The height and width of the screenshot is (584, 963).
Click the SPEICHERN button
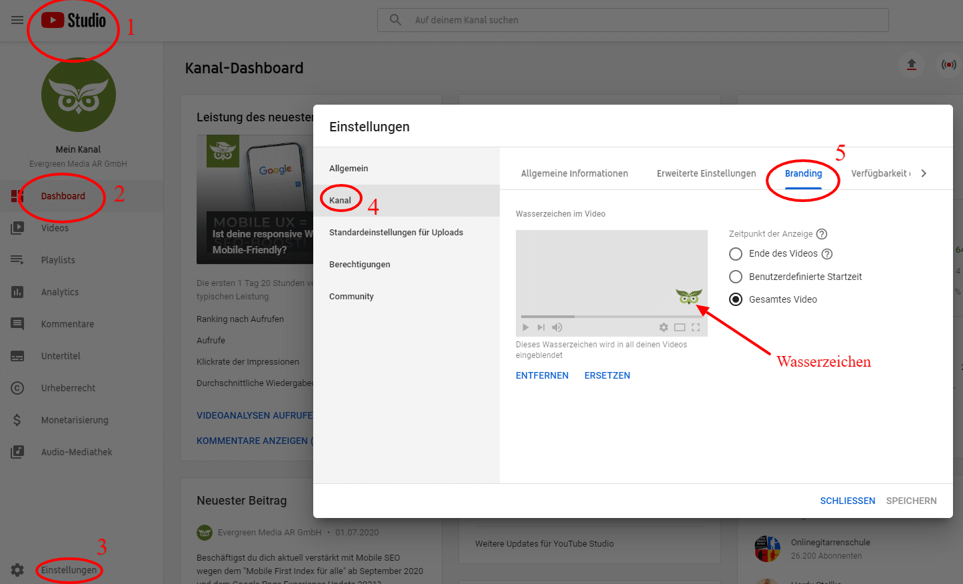coord(912,501)
